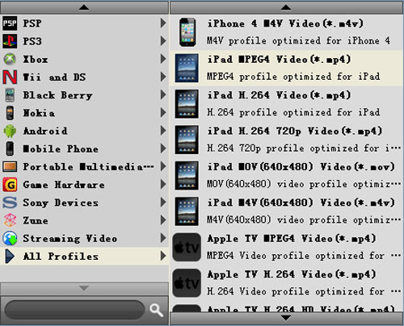Image resolution: width=404 pixels, height=326 pixels.
Task: Click the red Nintendo N icon
Action: click(x=10, y=77)
